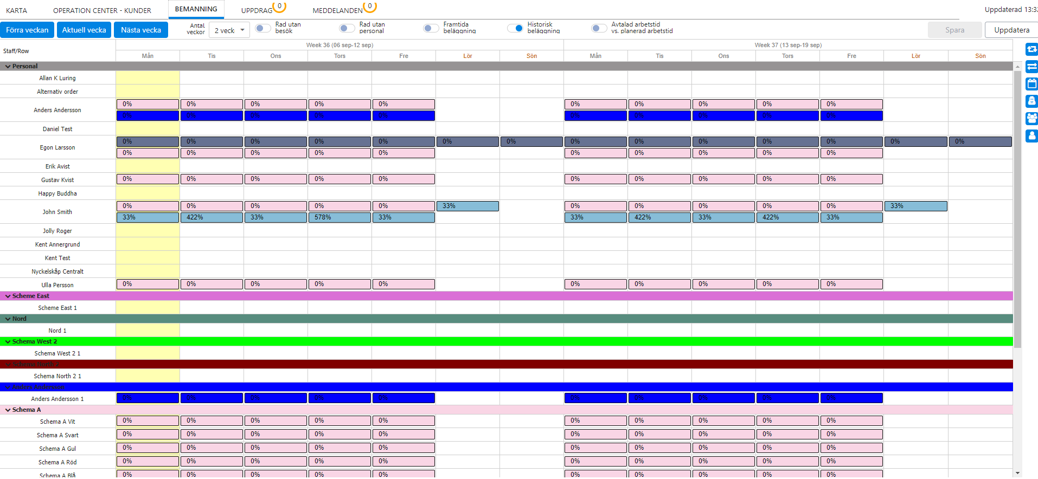Click staff name Egon Larsson
The image size is (1038, 479).
pyautogui.click(x=57, y=147)
